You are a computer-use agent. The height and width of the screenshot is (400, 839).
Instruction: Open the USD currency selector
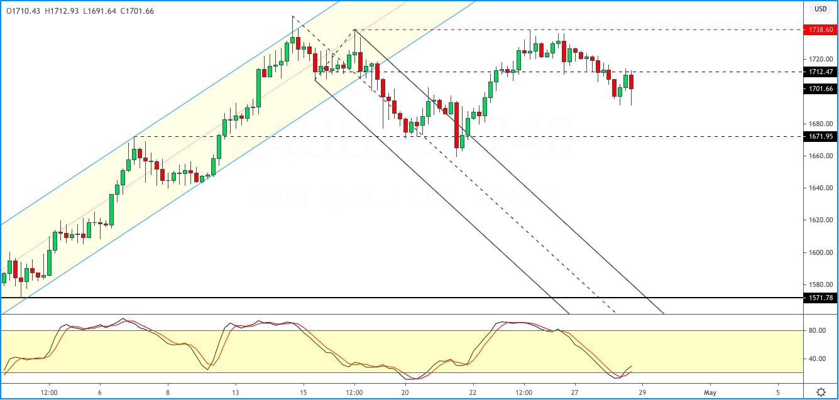click(821, 9)
